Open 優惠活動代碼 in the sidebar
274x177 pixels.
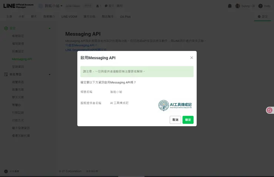pos(21,136)
